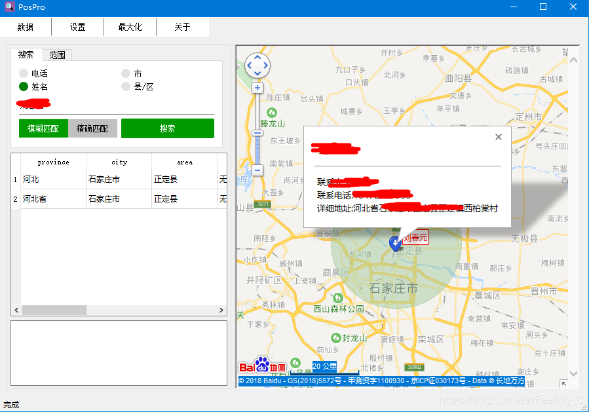
Task: Zoom in with the map plus button
Action: [257, 88]
